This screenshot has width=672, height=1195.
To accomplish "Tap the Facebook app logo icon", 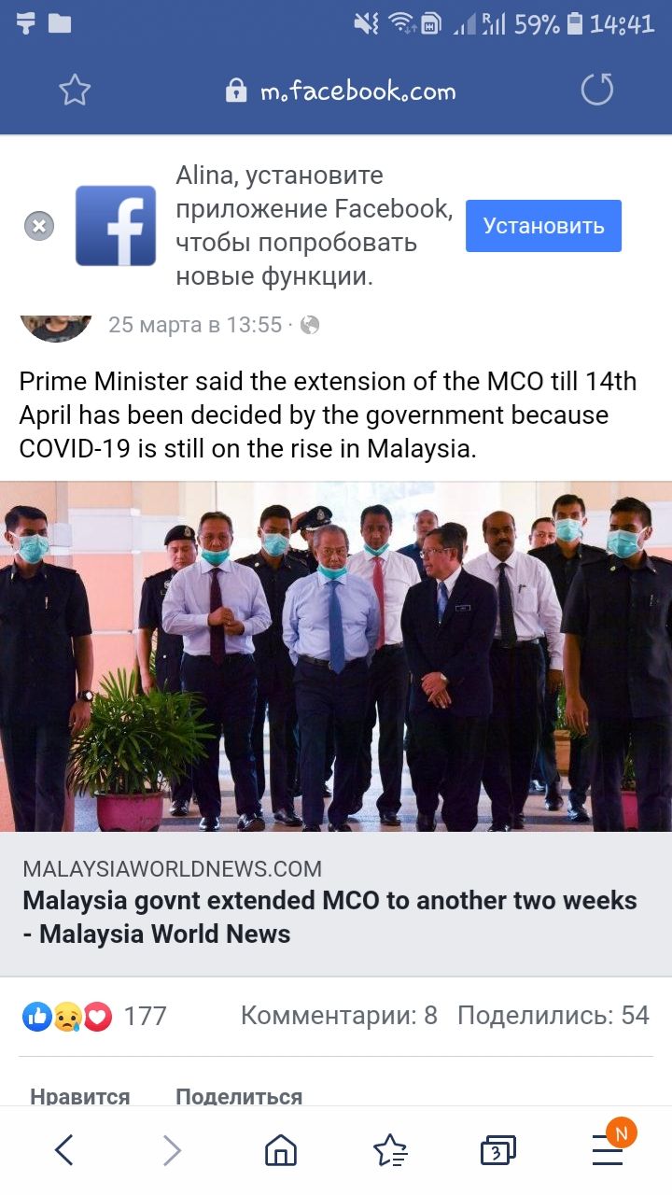I will [x=116, y=226].
